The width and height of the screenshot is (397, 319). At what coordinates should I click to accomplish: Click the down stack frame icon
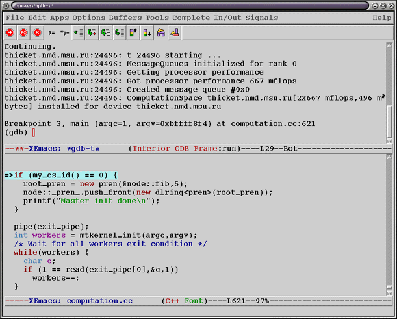click(147, 32)
